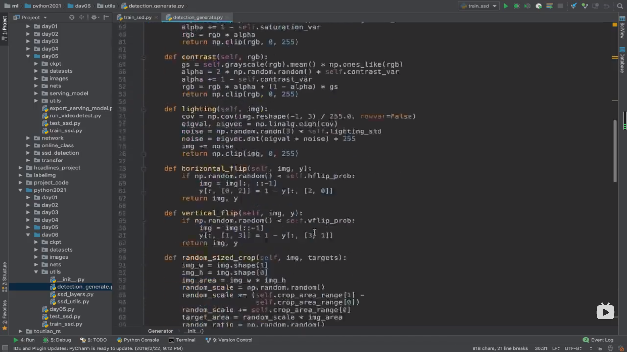This screenshot has height=352, width=627.
Task: Toggle tool window bars icon
Action: point(5,348)
